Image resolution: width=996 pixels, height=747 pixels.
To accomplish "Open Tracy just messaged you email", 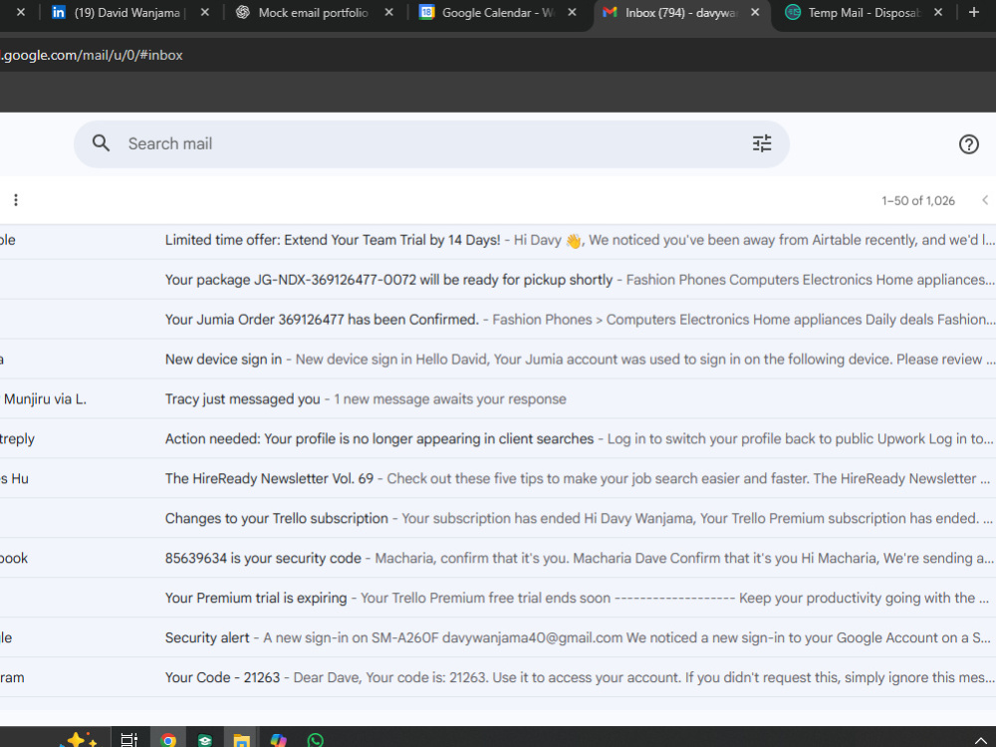I will [x=498, y=399].
